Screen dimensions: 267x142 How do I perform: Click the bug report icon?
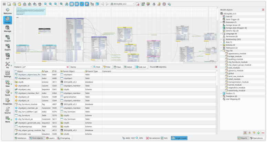[x=154, y=4]
